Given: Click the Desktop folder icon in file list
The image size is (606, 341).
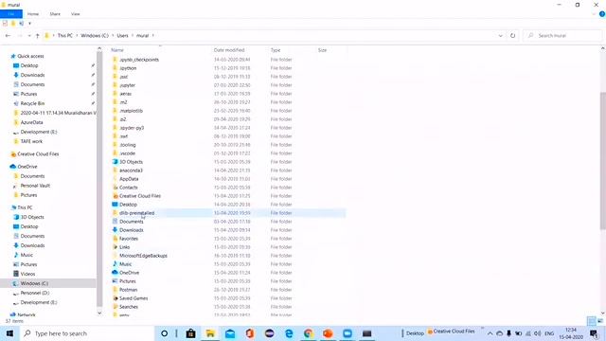Looking at the screenshot, I should (x=115, y=205).
